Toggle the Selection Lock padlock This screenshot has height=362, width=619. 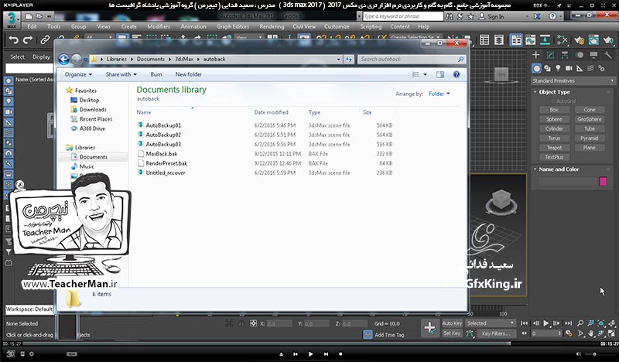point(241,323)
